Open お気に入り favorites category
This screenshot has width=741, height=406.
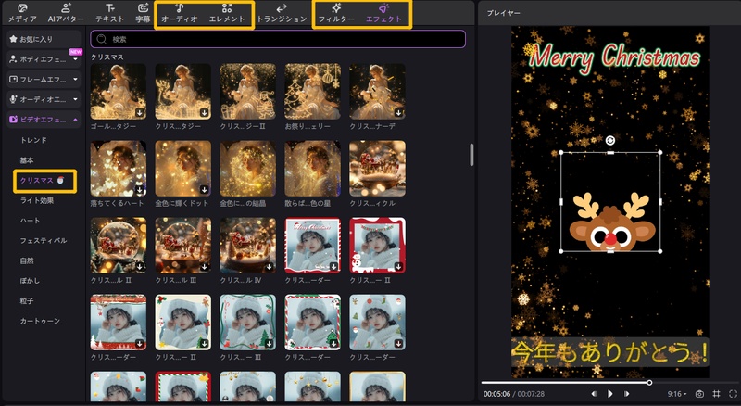(44, 39)
